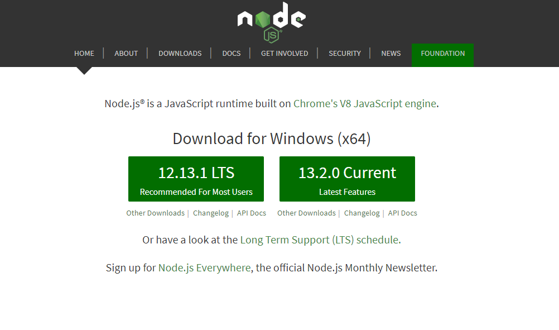Image resolution: width=559 pixels, height=330 pixels.
Task: Download 12.13.1 LTS version
Action: 196,179
